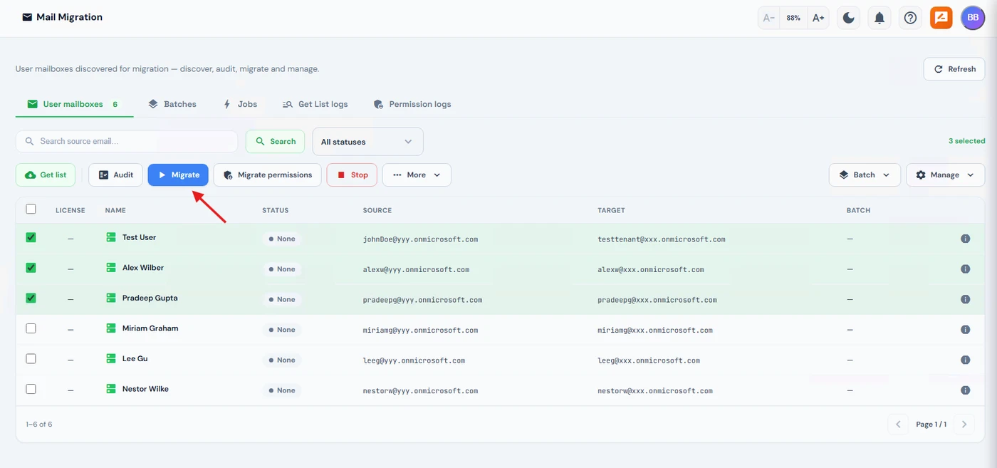
Task: Click the orange chat/edit icon
Action: point(941,18)
